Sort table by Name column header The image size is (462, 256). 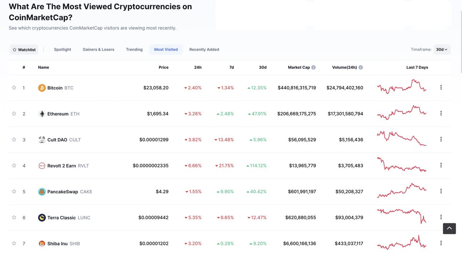click(44, 67)
